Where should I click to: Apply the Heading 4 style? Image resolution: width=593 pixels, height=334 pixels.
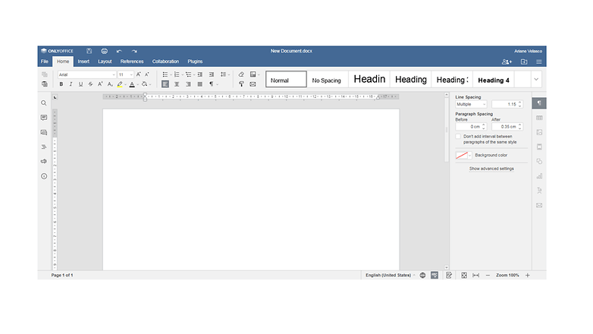(494, 80)
